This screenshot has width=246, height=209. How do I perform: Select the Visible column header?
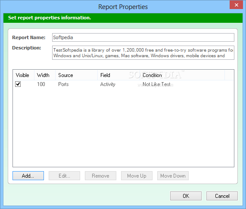[24, 75]
